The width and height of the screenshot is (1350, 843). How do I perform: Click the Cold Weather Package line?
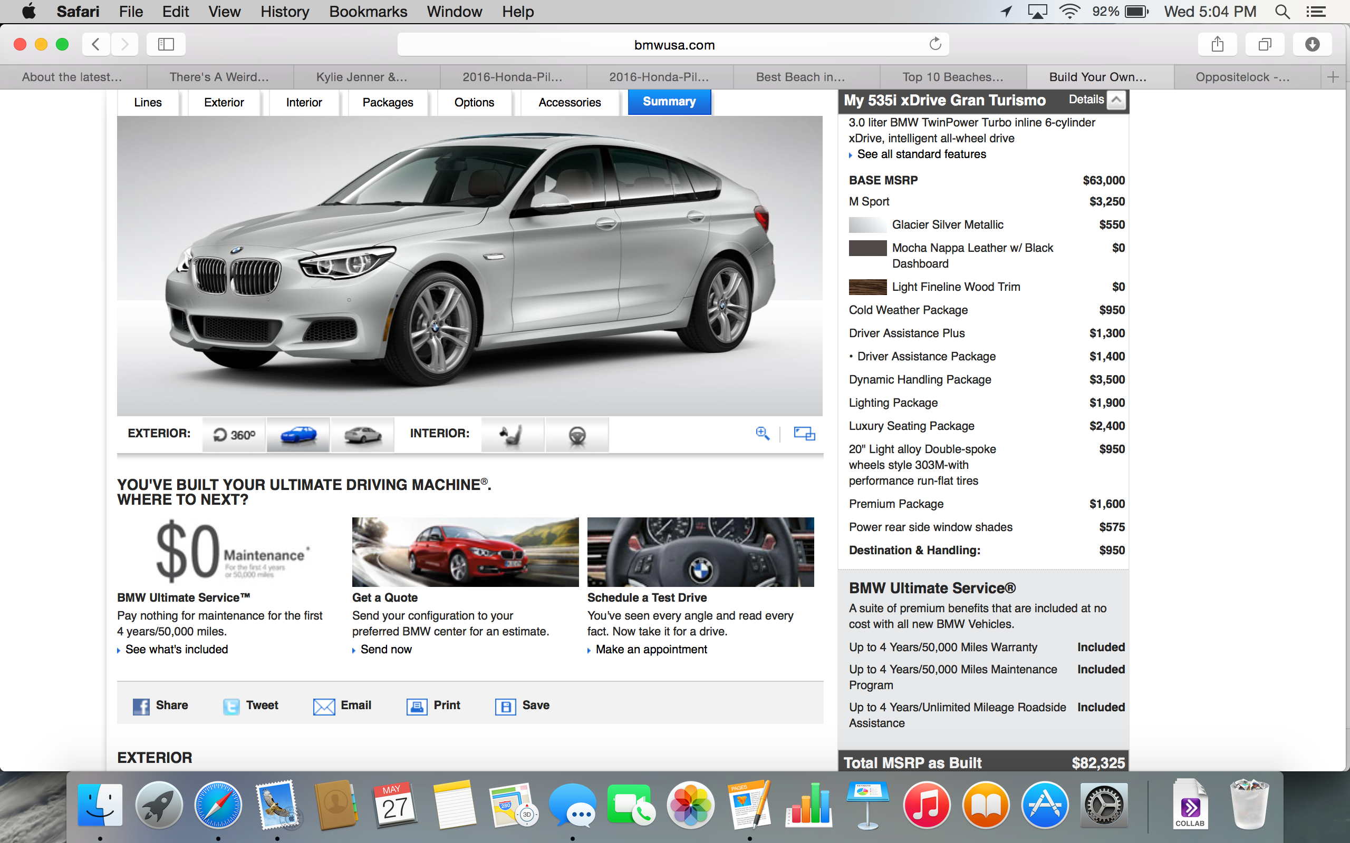(x=986, y=310)
